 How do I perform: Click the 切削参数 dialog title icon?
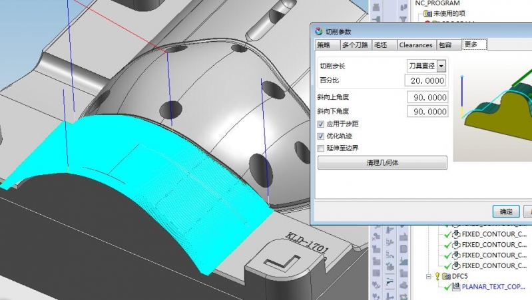[x=318, y=31]
